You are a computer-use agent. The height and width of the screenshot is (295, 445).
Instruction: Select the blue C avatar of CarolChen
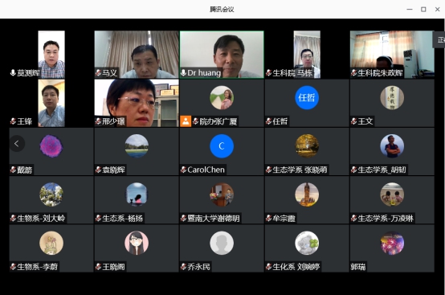222,146
